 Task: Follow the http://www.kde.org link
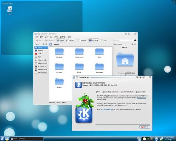point(107,109)
